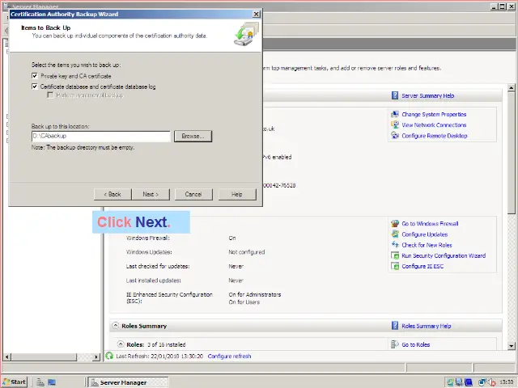Click the Configure IE ESC icon

395,266
